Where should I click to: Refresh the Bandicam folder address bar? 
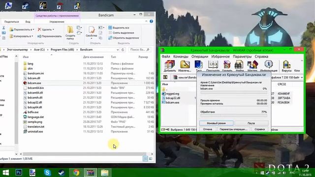(123, 50)
